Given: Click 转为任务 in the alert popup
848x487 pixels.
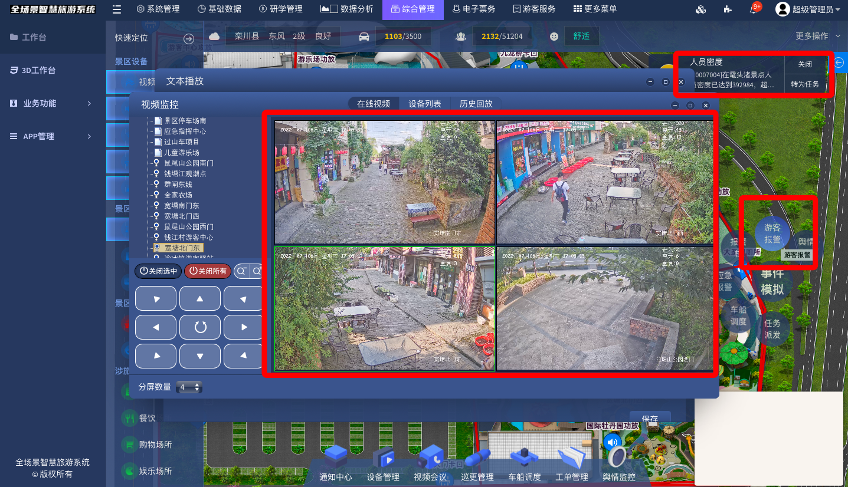Looking at the screenshot, I should (805, 84).
